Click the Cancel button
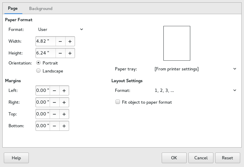The width and height of the screenshot is (244, 167). point(201,158)
